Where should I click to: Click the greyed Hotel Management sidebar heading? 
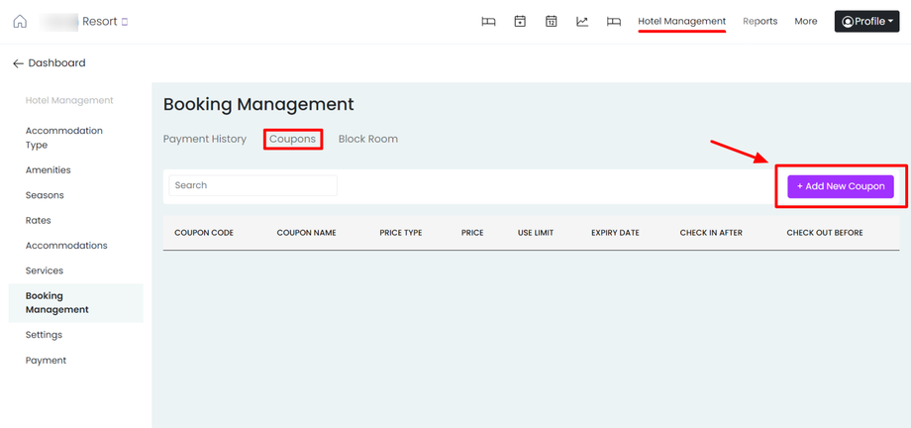pyautogui.click(x=69, y=101)
